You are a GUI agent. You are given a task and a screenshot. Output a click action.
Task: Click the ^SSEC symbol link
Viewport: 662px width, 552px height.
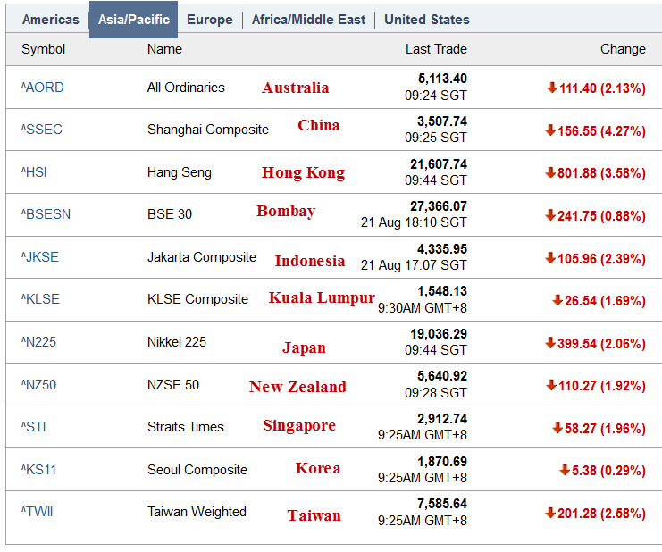(42, 130)
